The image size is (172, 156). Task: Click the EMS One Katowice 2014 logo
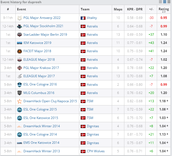(x=19, y=143)
